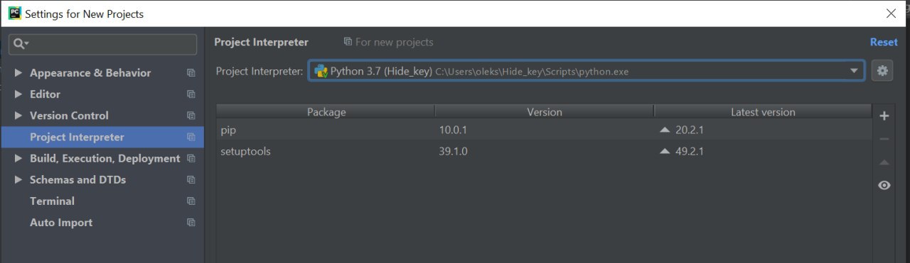Toggle the show early releases eye icon

(884, 185)
